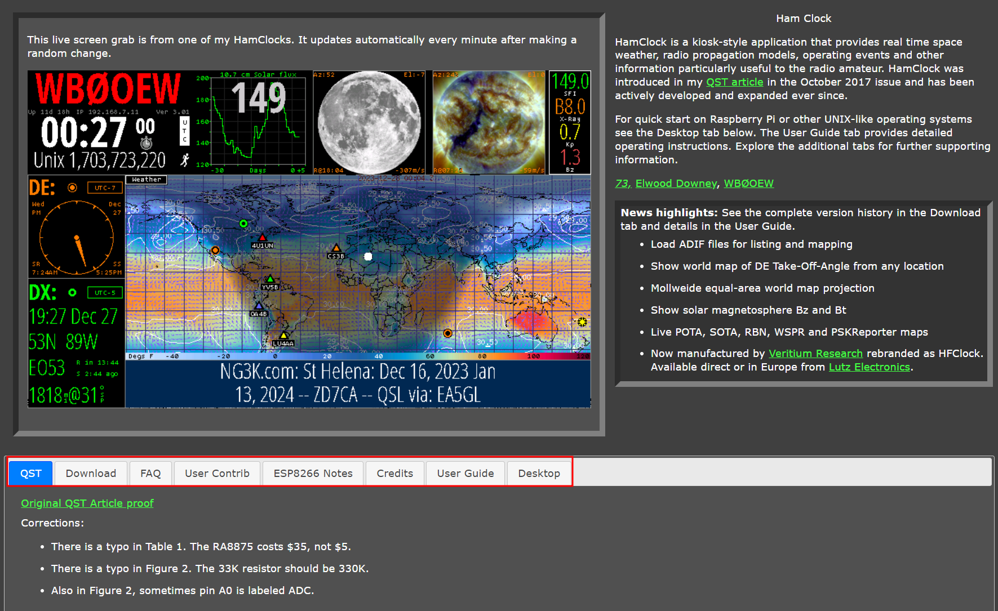Screen dimensions: 998x611
Task: Visit the Lutz Electronics link
Action: pyautogui.click(x=870, y=367)
